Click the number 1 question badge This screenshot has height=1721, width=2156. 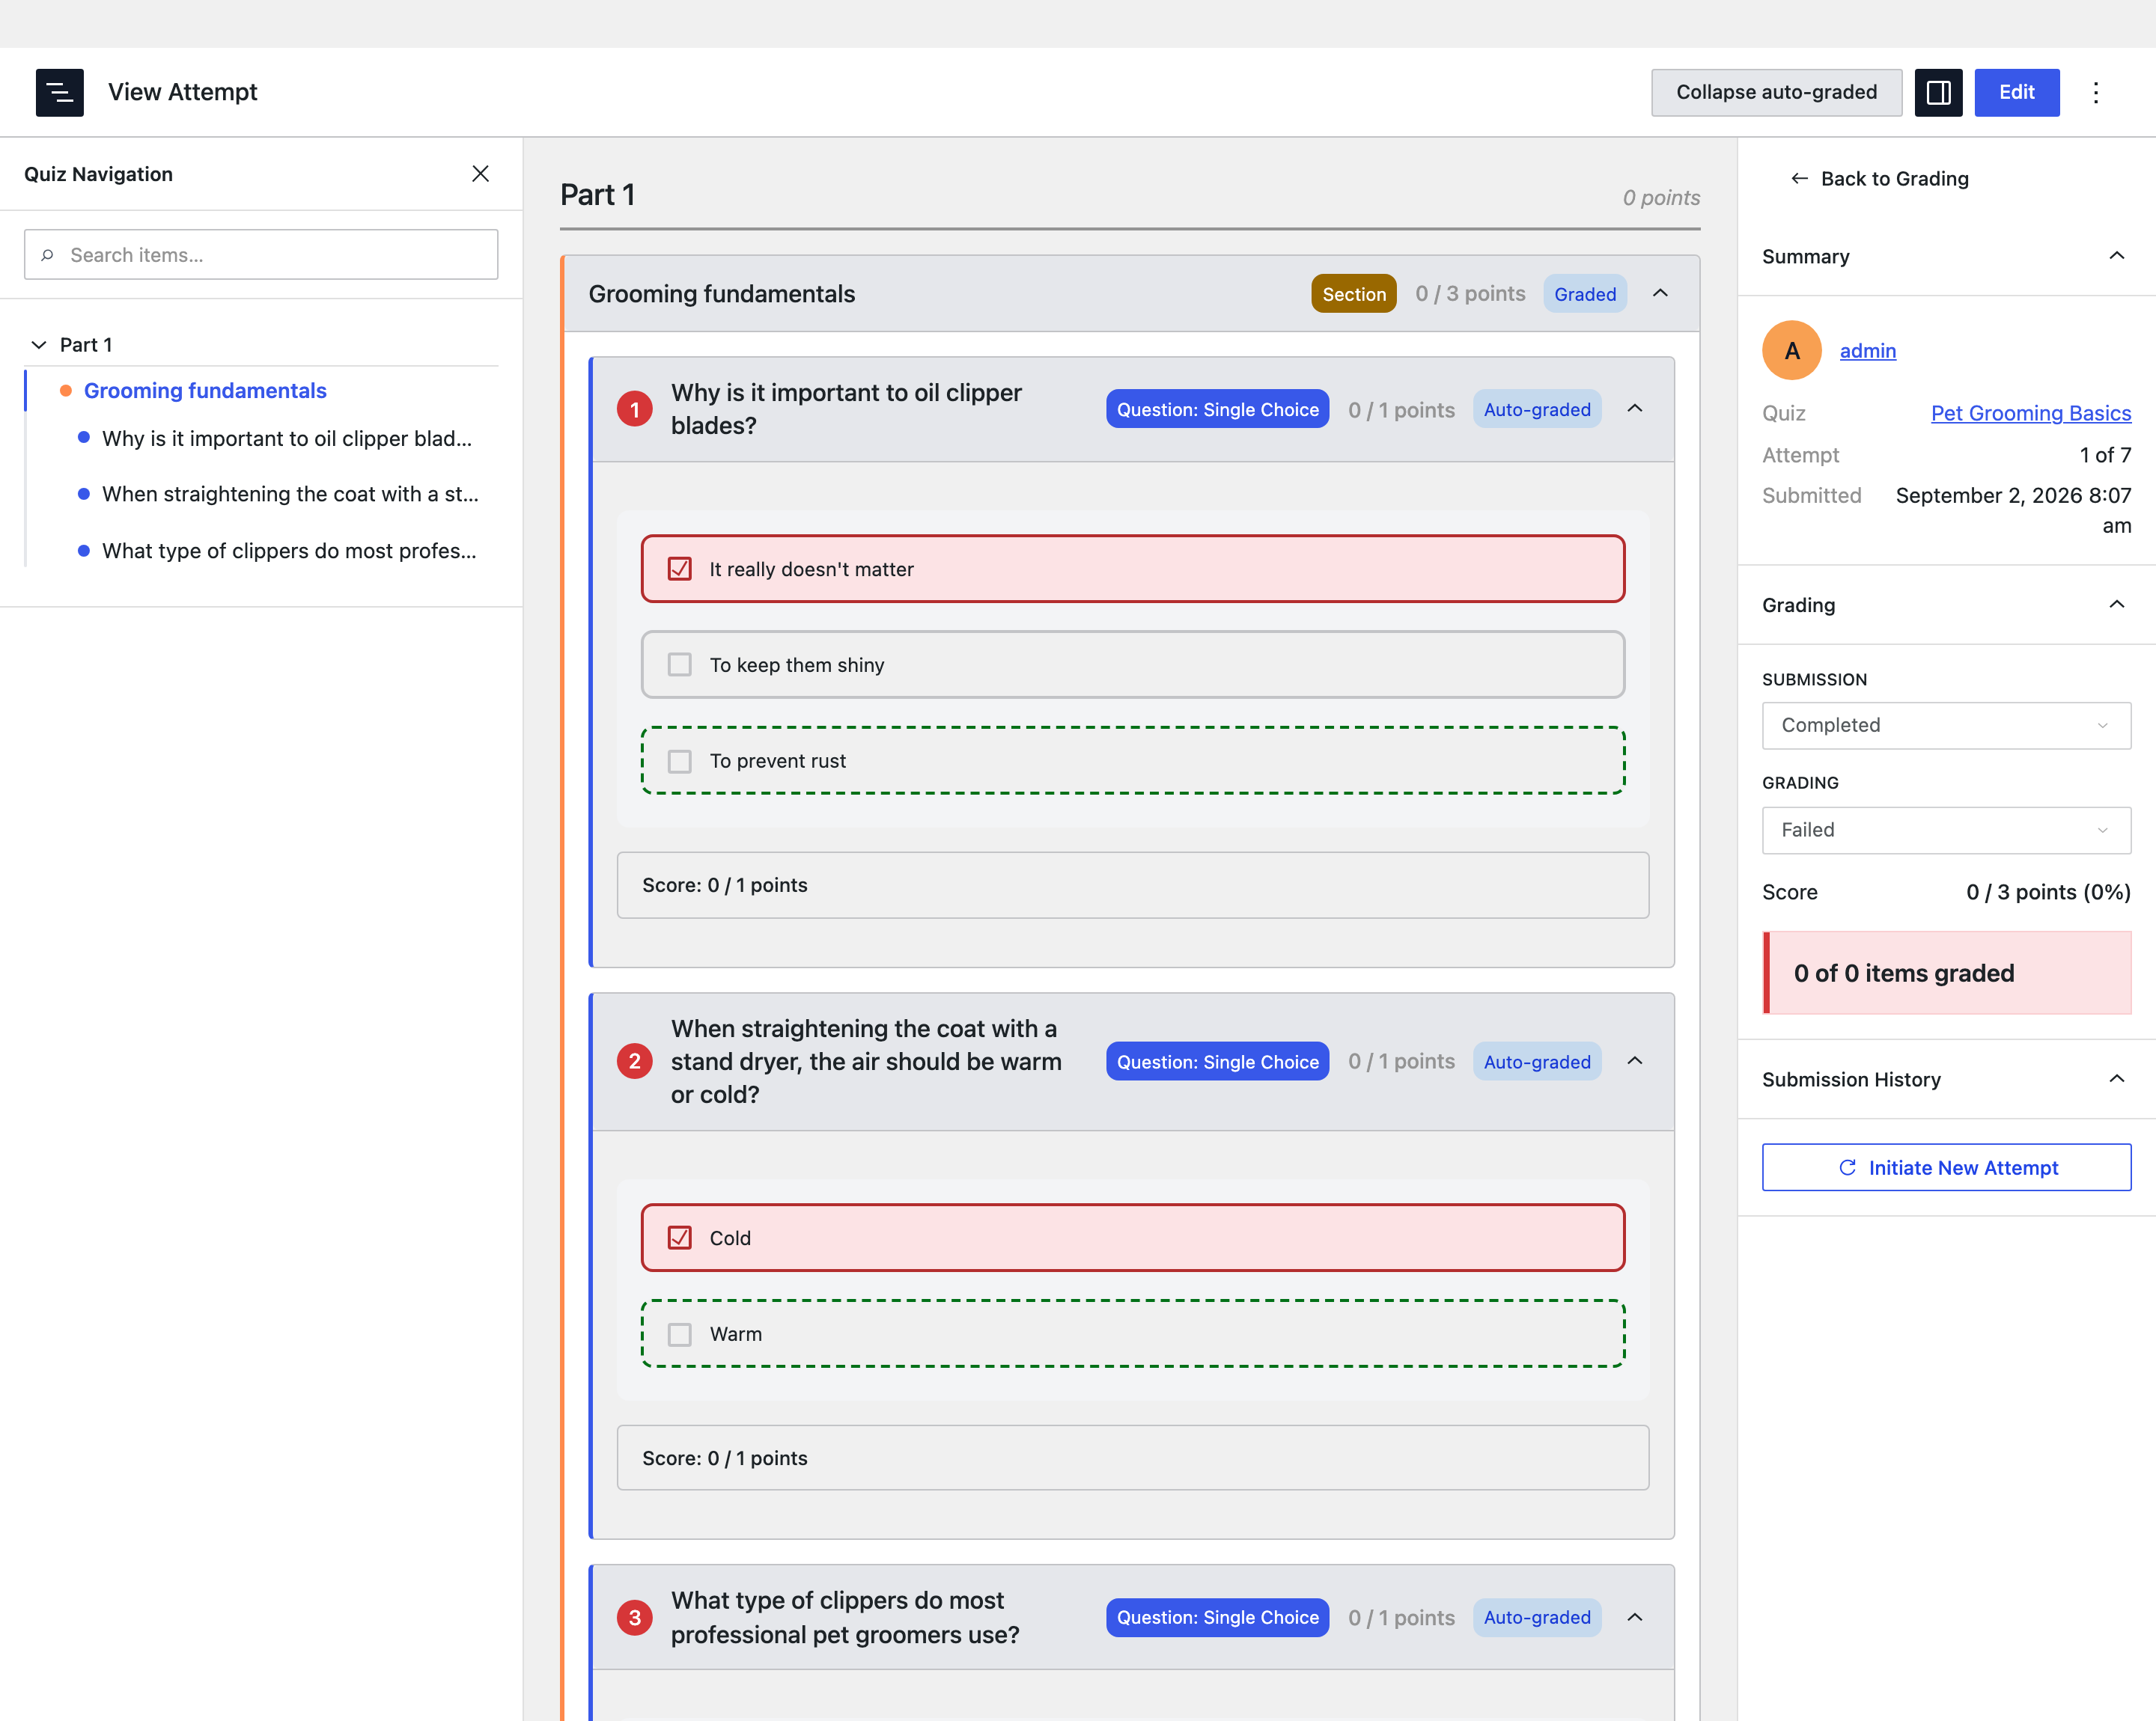click(634, 409)
